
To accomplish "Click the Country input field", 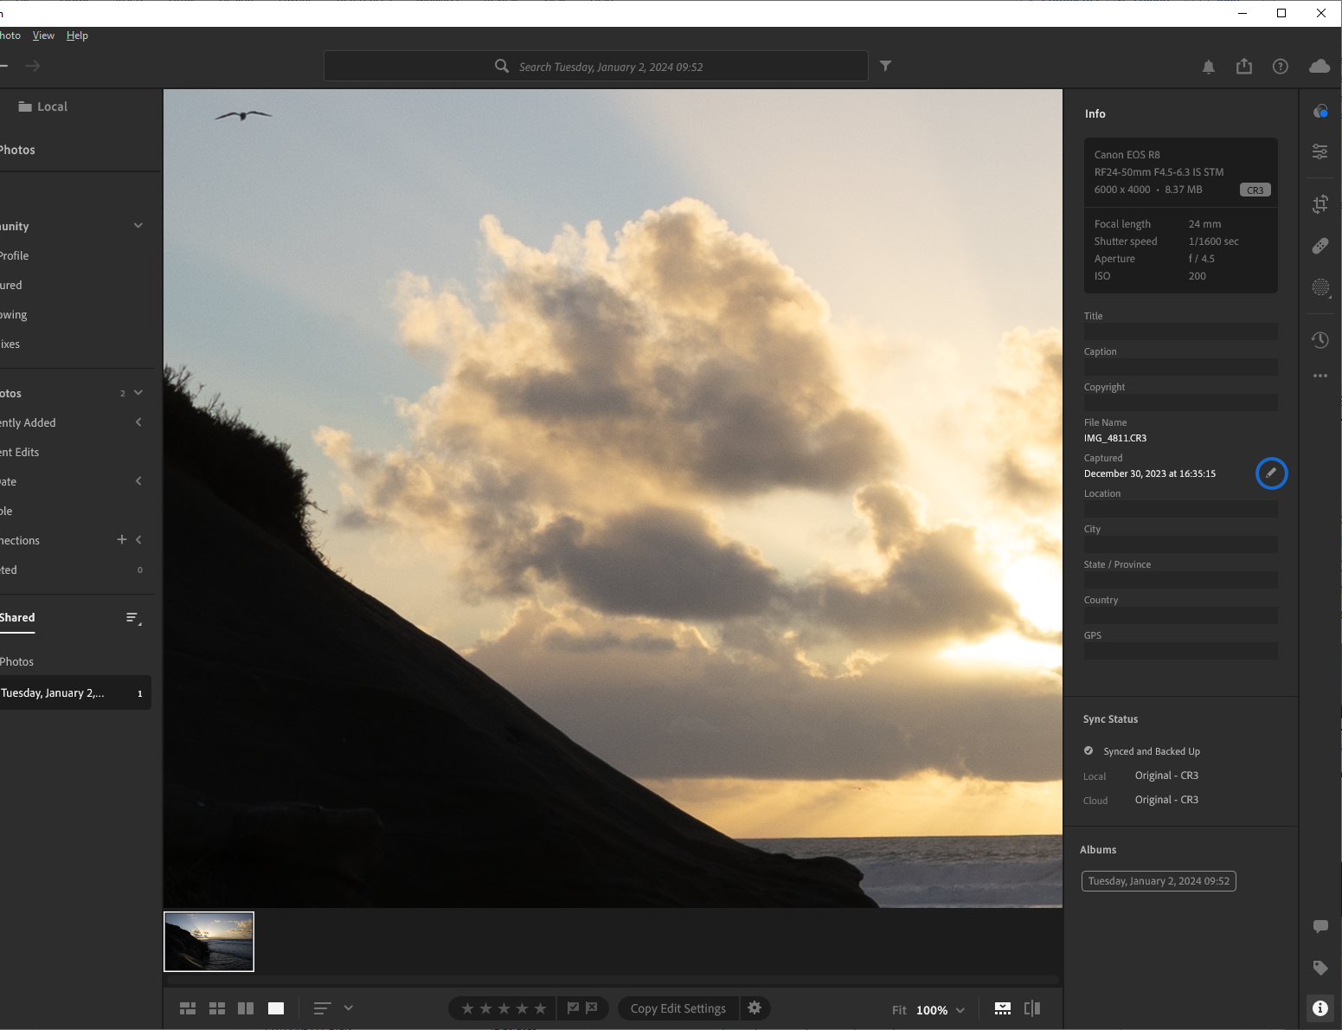I will [x=1180, y=615].
